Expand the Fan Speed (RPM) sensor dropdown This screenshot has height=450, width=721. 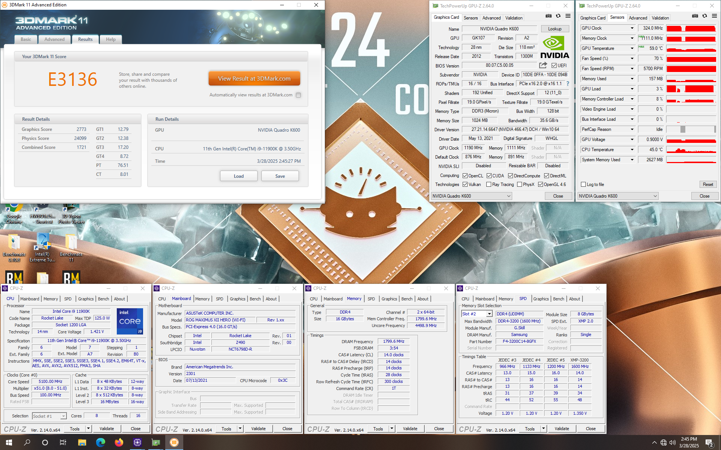click(632, 69)
